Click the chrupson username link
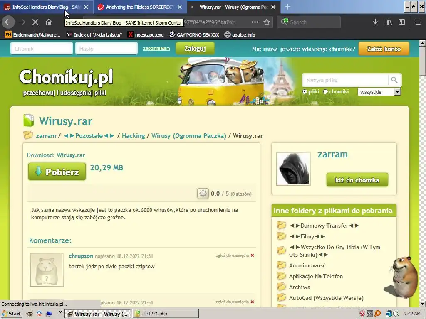The image size is (426, 319). (x=81, y=256)
